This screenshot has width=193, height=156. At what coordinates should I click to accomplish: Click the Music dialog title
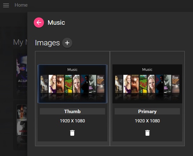(x=56, y=23)
